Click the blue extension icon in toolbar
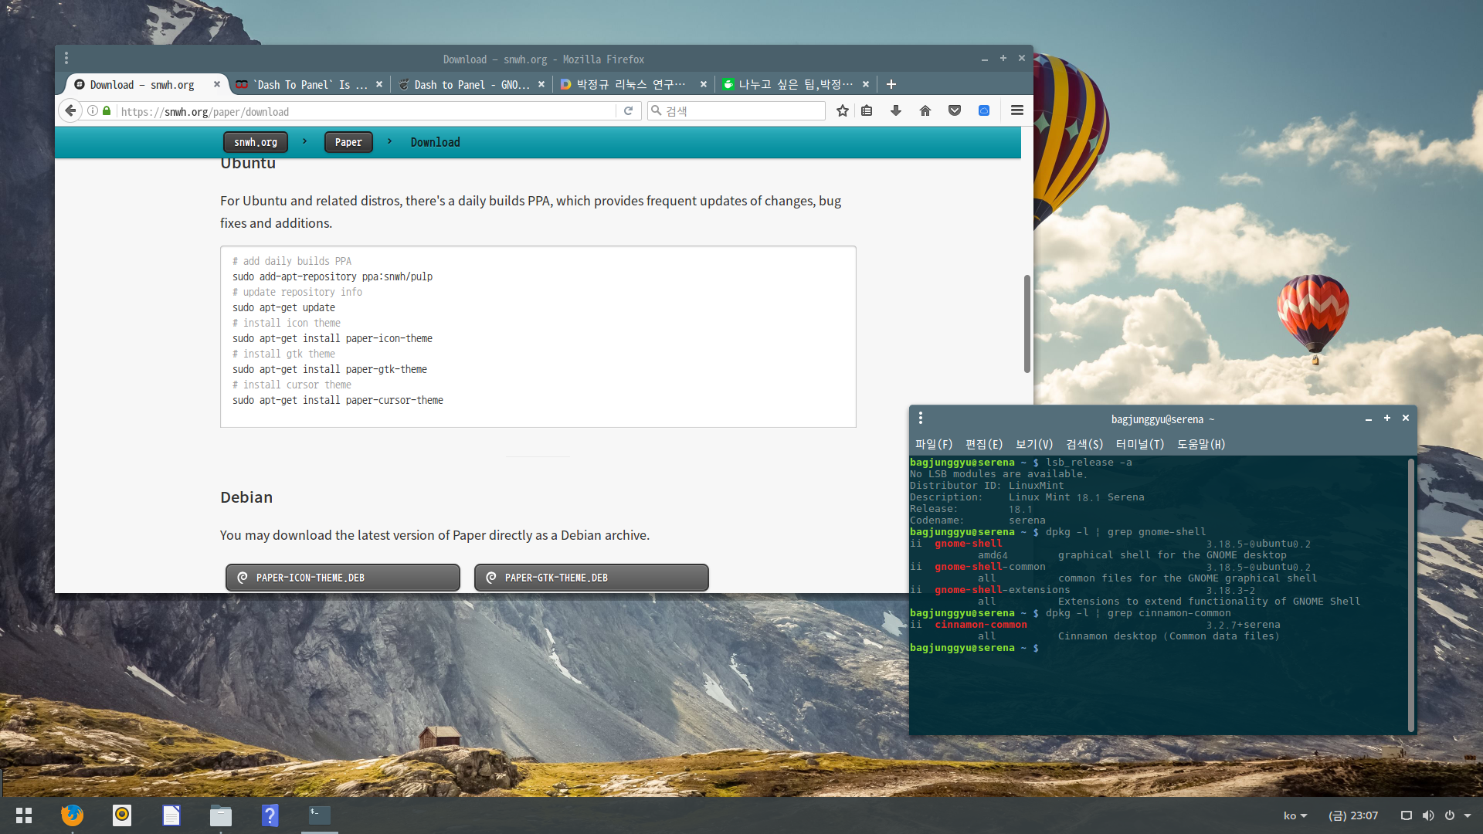The width and height of the screenshot is (1483, 834). pyautogui.click(x=984, y=110)
